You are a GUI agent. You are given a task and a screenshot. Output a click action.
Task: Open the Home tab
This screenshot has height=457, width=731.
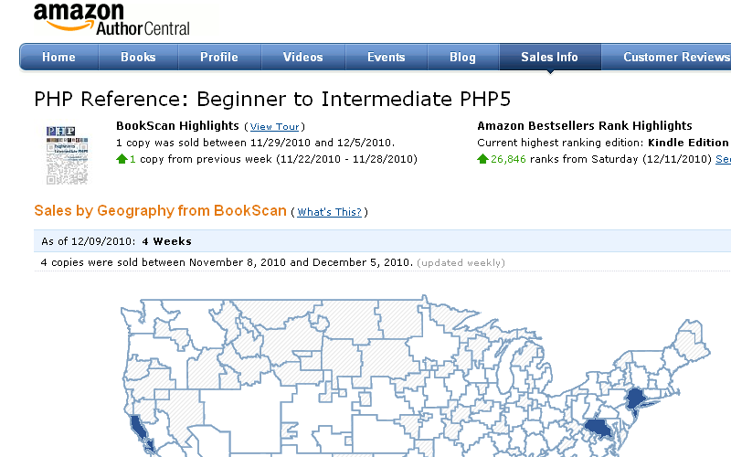58,57
